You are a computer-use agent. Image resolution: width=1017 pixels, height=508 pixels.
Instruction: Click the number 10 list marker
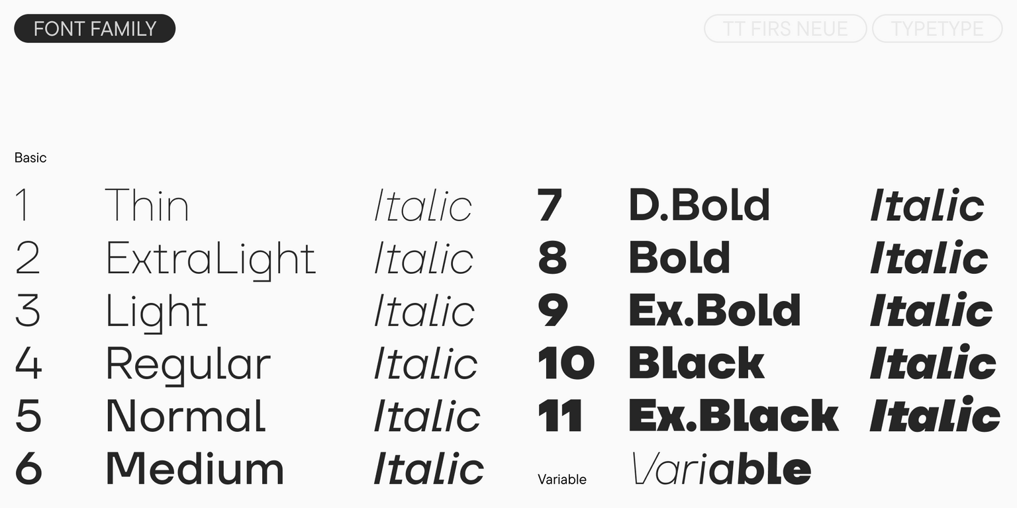pos(566,363)
